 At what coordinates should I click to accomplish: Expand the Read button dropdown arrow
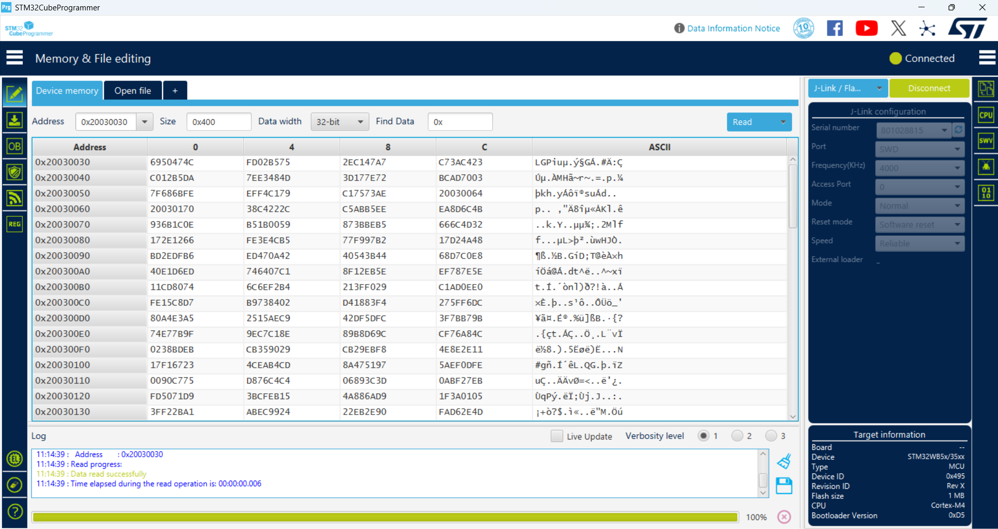click(x=783, y=122)
